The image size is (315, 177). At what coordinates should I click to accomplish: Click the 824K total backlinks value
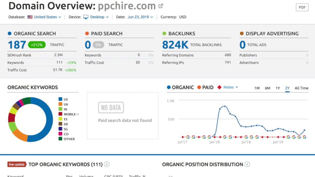[175, 45]
